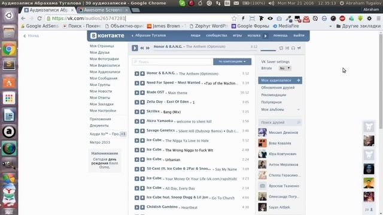Viewport: 383px width, 215px height.
Task: Open Мои Видеозаписи in left menu
Action: (x=105, y=65)
